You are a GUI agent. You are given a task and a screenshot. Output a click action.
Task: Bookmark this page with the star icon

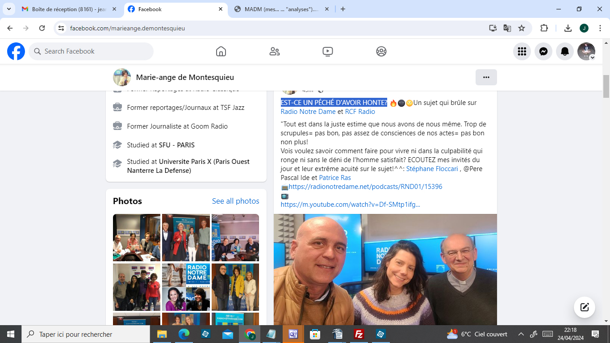(522, 28)
